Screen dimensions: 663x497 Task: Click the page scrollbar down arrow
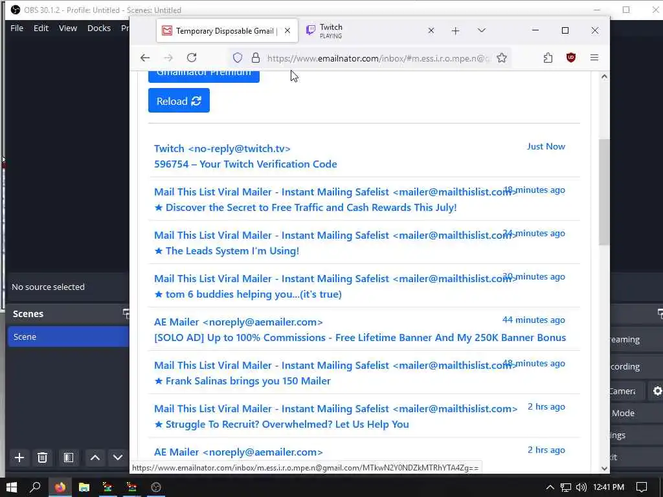click(604, 469)
